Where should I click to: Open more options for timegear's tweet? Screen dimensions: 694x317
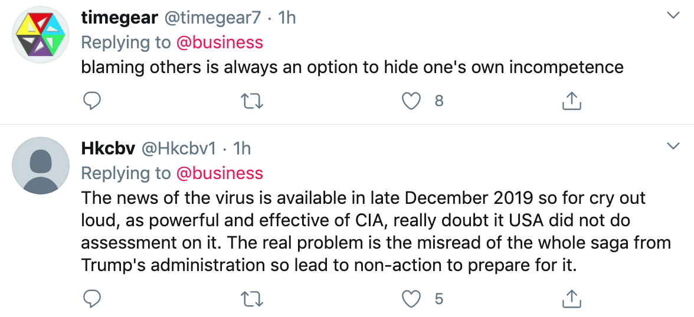click(673, 15)
